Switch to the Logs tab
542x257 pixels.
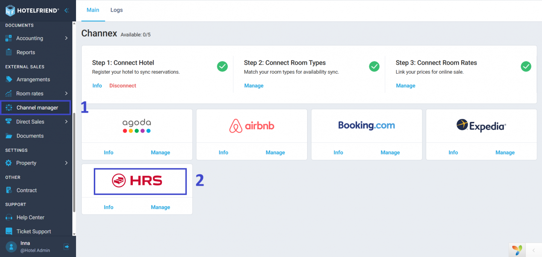117,10
